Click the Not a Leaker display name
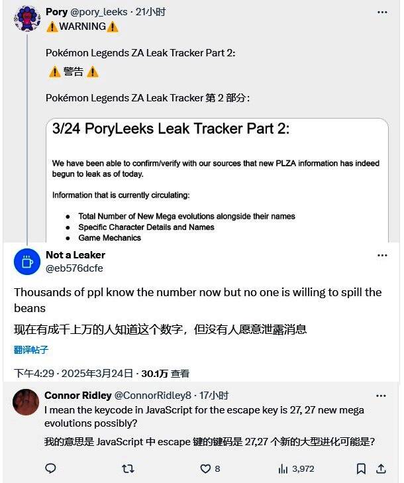 75,254
